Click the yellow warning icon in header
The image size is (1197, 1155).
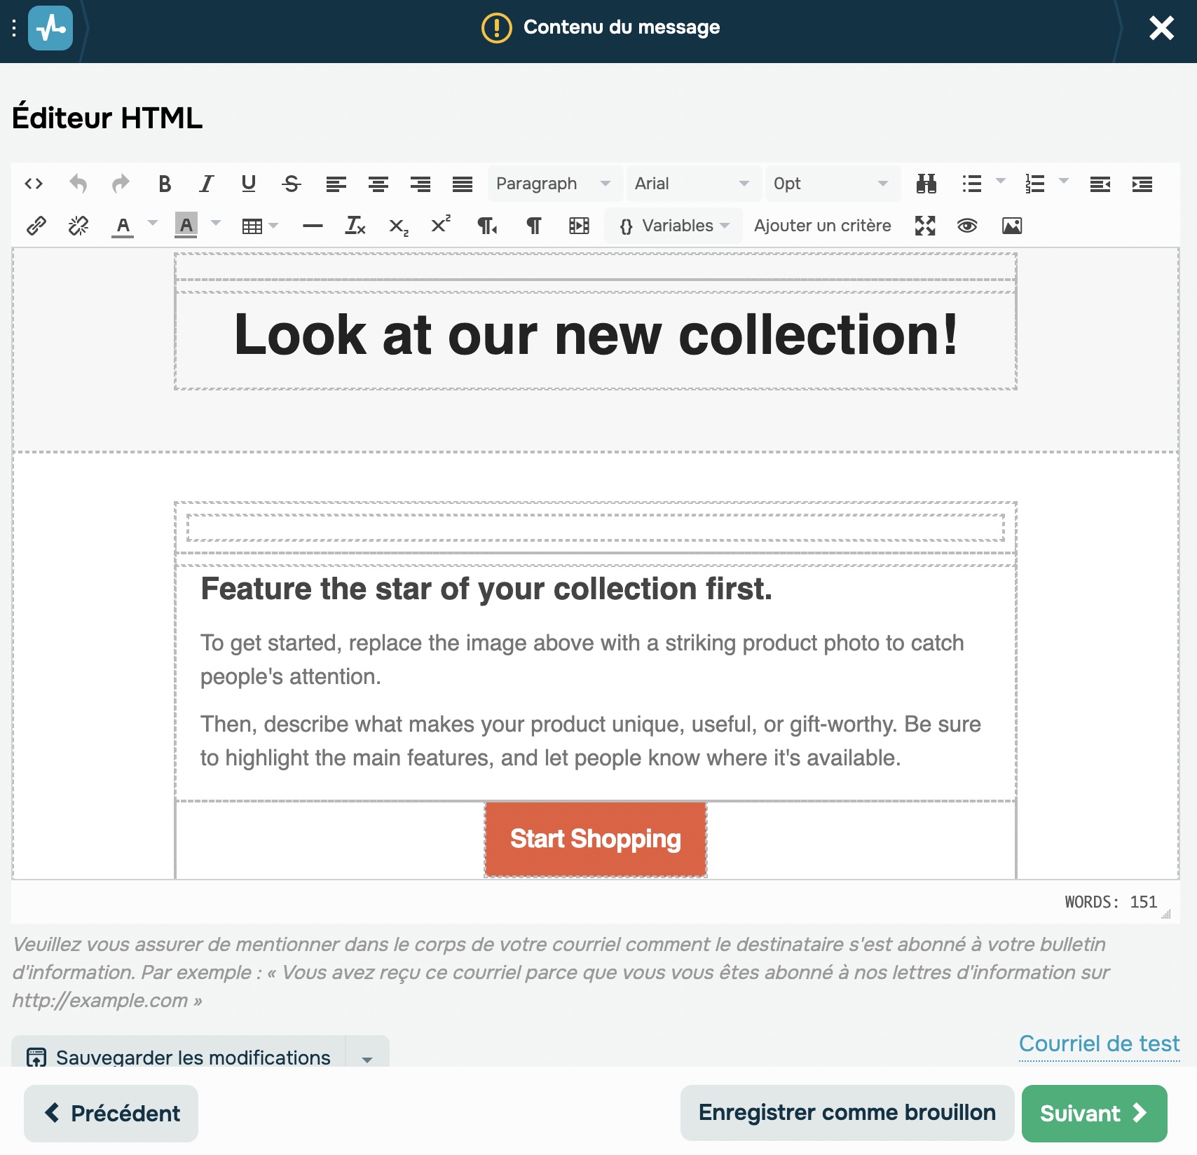[x=497, y=28]
